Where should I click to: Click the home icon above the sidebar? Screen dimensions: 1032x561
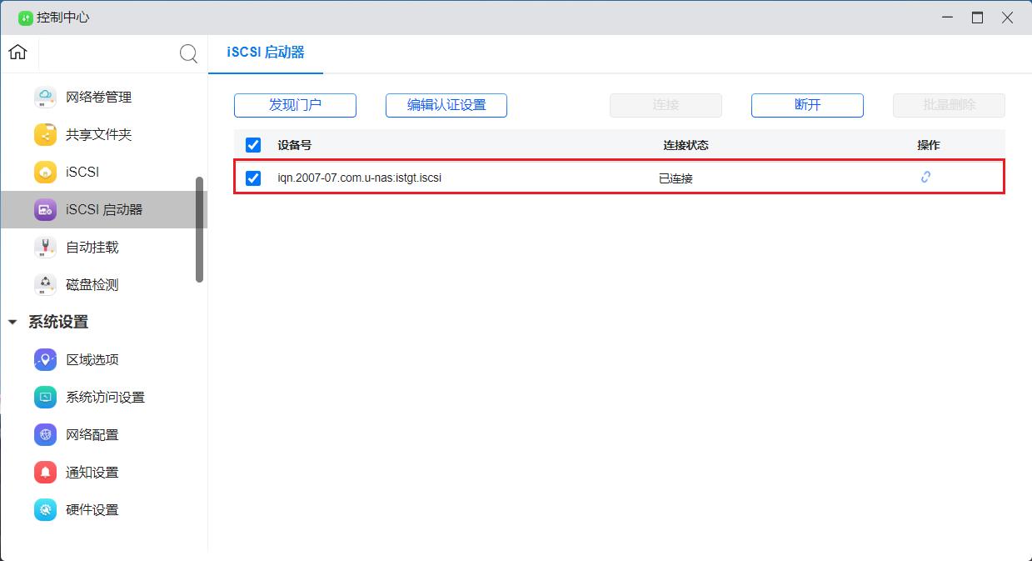point(17,52)
